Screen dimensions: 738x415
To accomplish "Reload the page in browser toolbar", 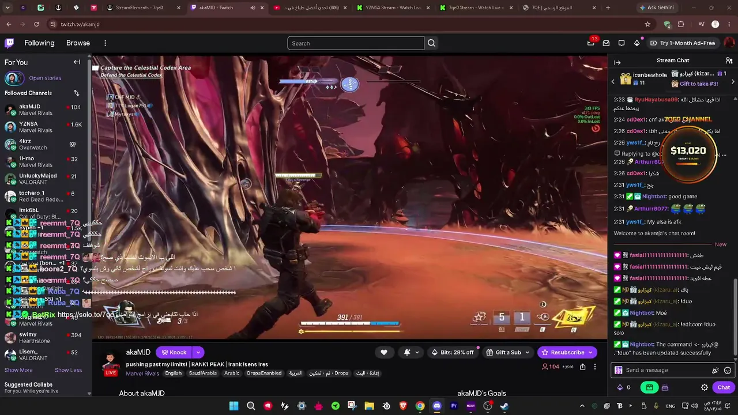I will (x=36, y=24).
